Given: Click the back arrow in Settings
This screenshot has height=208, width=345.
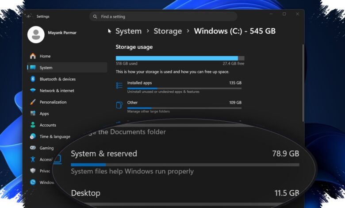Looking at the screenshot, I should point(29,16).
